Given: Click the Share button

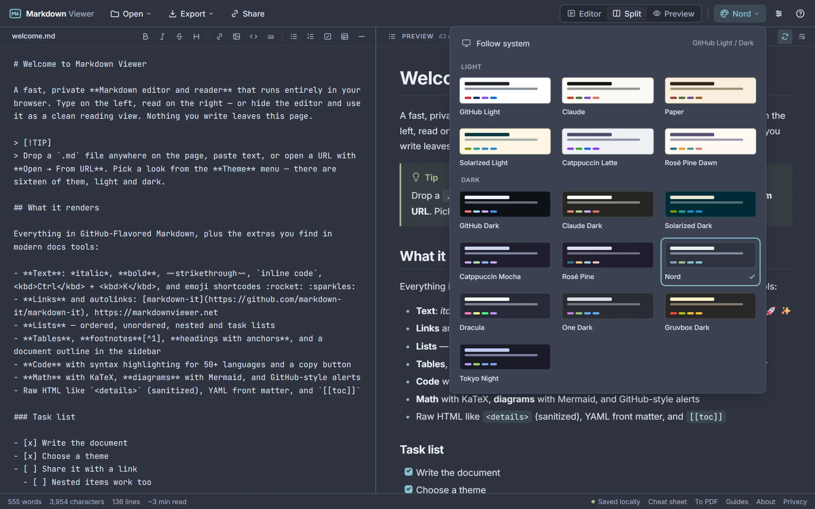Looking at the screenshot, I should click(248, 14).
